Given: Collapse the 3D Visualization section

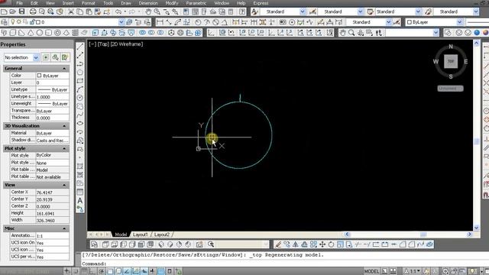Looking at the screenshot, I should [x=64, y=126].
